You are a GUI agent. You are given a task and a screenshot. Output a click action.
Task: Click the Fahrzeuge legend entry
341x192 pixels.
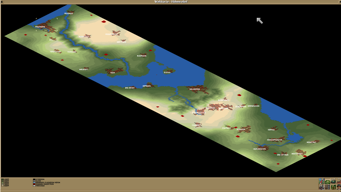point(40,186)
